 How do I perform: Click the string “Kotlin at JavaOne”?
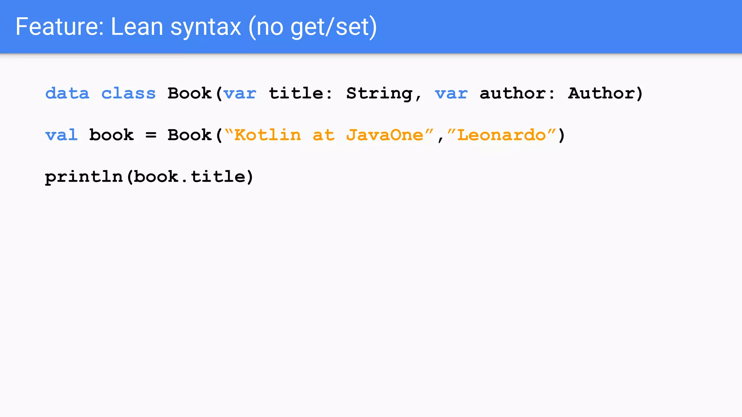[329, 135]
